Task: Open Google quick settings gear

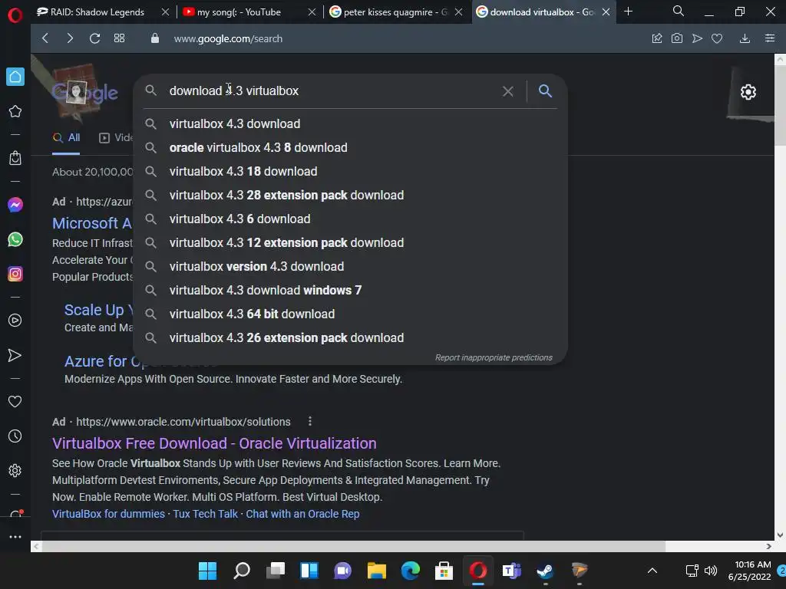Action: pos(748,92)
